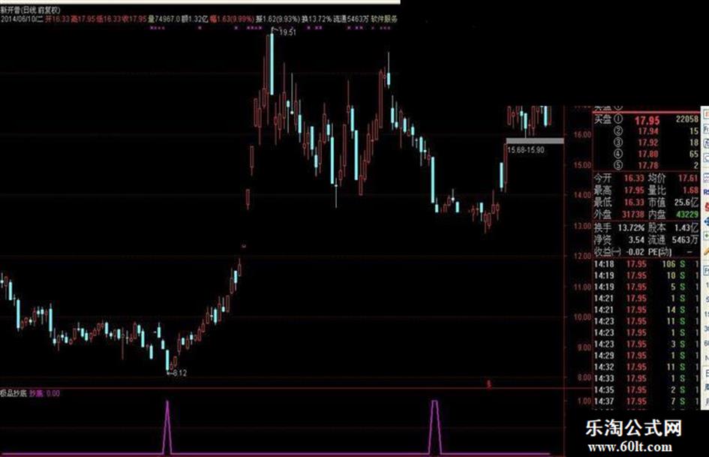The width and height of the screenshot is (709, 457).
Task: Click the 8.12 low price label
Action: point(179,373)
